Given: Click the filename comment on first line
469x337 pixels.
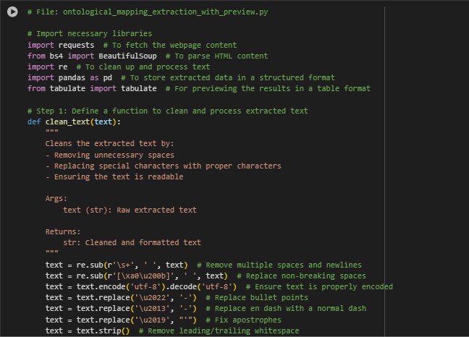Looking at the screenshot, I should click(x=148, y=12).
